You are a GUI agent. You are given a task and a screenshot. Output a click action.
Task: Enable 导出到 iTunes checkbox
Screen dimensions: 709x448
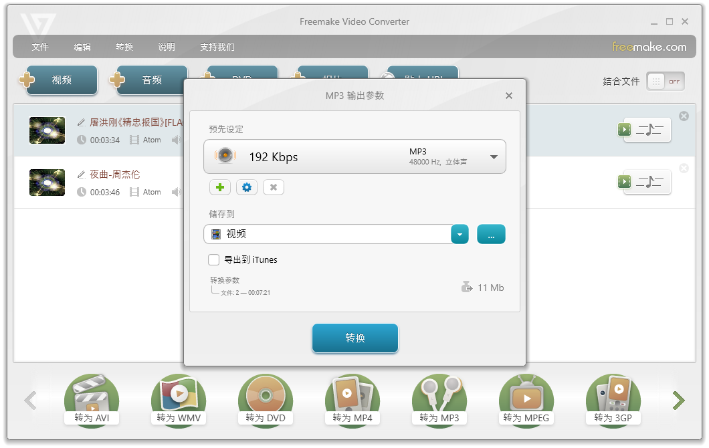(x=213, y=260)
